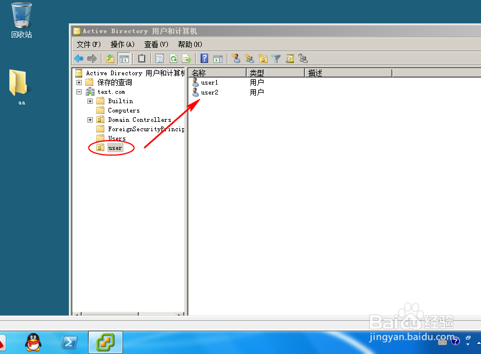Click the user2 account icon
Image resolution: width=481 pixels, height=354 pixels.
(195, 92)
